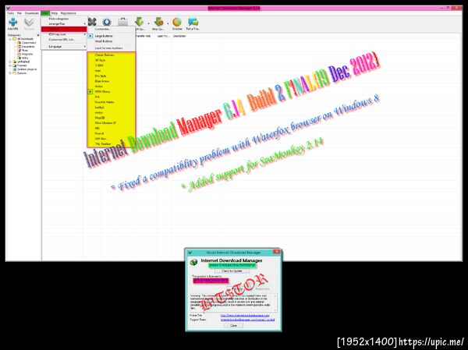Open the Home Site hyperlink
Screen dimensions: 468x350
pos(245,316)
